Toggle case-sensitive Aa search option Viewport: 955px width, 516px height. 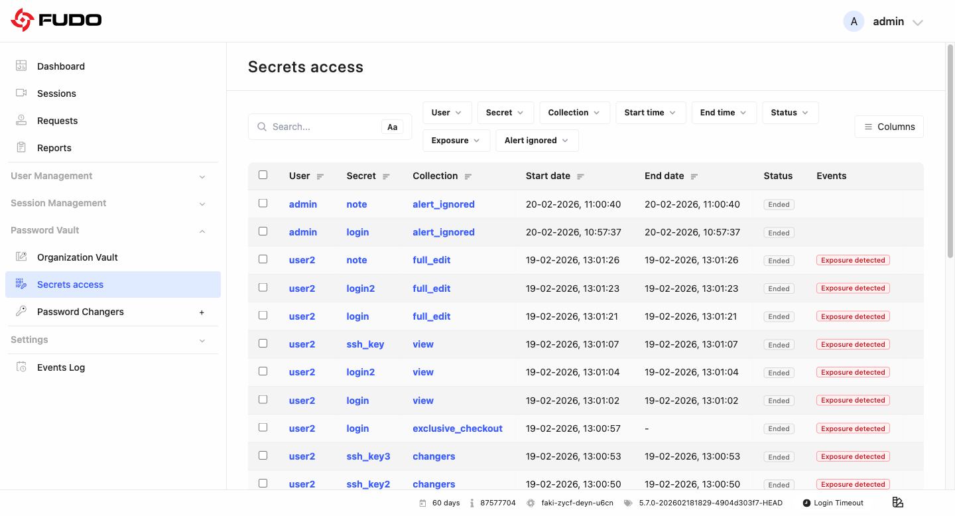393,127
